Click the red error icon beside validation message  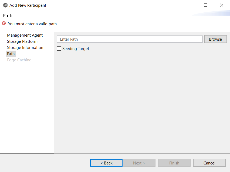pyautogui.click(x=4, y=23)
